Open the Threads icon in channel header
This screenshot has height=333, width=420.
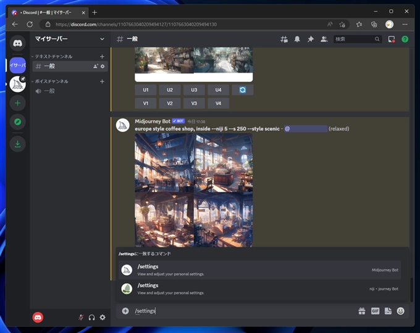pos(284,39)
